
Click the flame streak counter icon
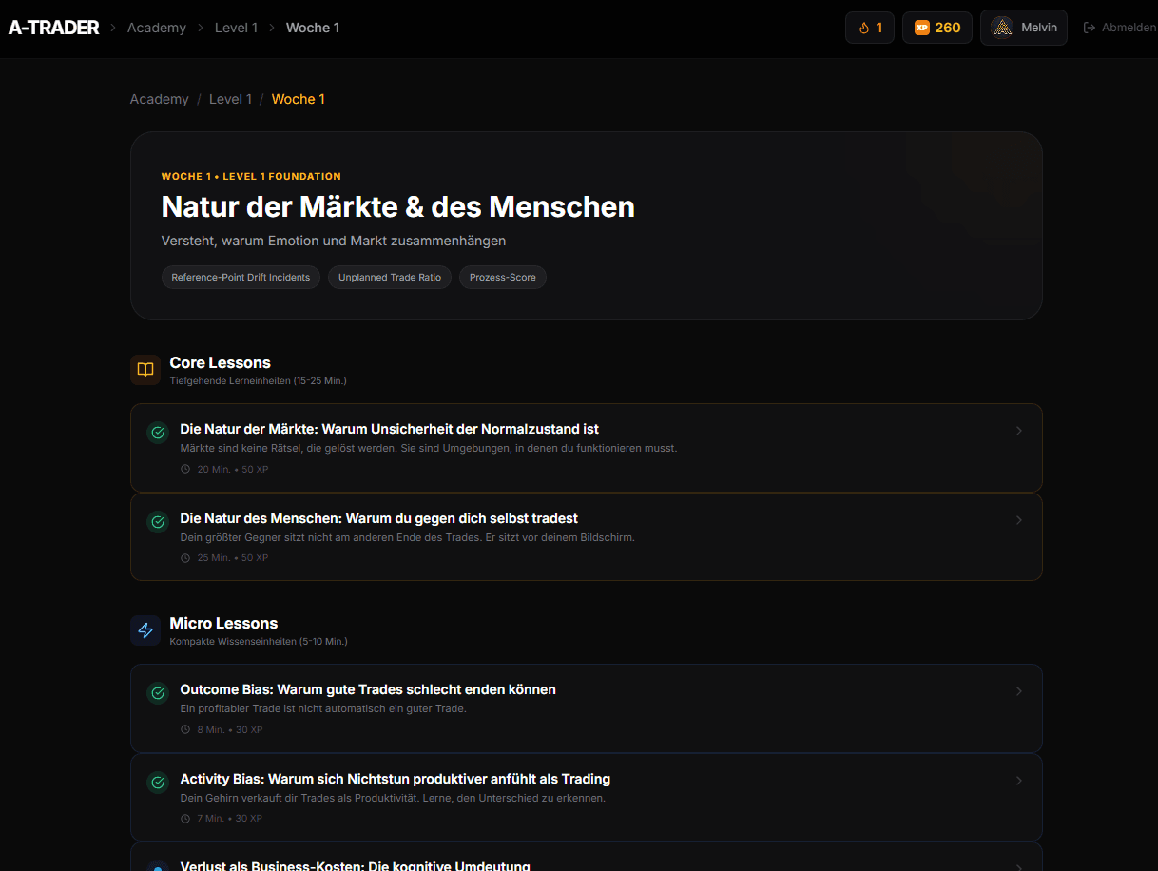click(x=864, y=28)
